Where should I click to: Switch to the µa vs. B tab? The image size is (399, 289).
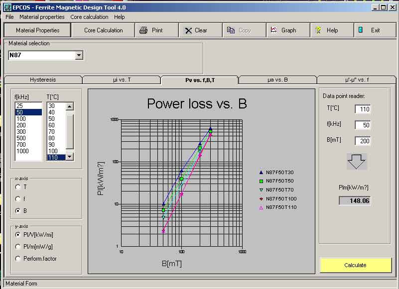[277, 80]
